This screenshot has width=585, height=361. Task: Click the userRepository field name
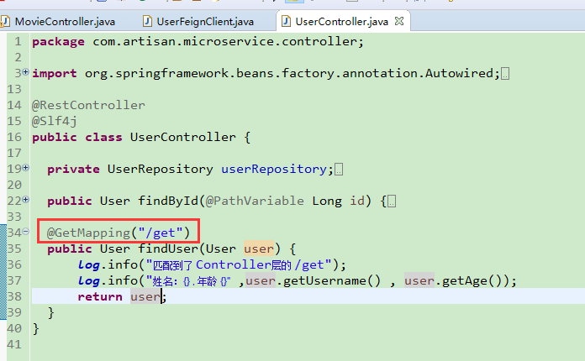coord(274,169)
